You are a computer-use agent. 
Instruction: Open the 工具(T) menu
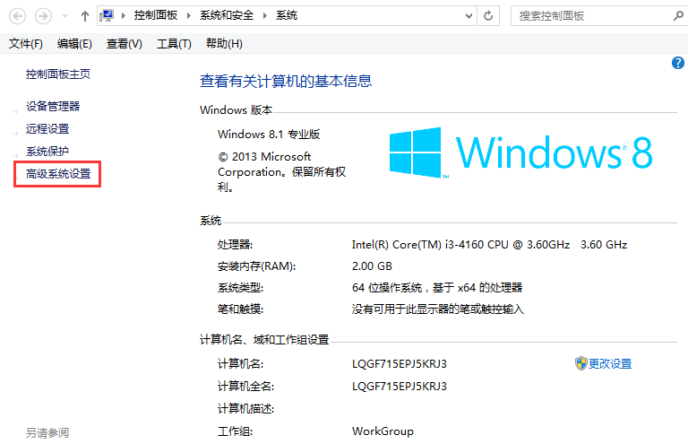coord(174,44)
